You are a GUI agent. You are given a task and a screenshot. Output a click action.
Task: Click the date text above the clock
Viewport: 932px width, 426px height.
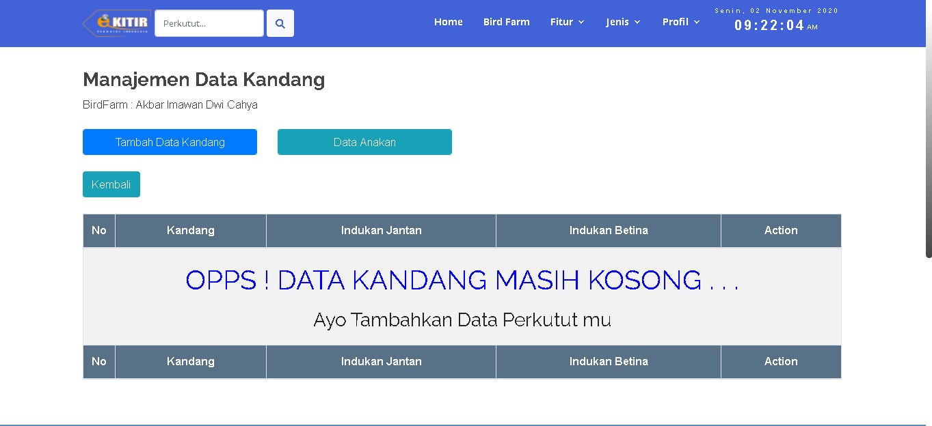[776, 11]
